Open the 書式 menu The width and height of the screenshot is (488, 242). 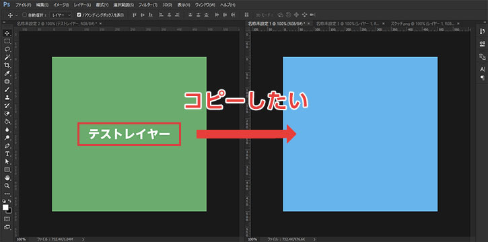(x=102, y=5)
